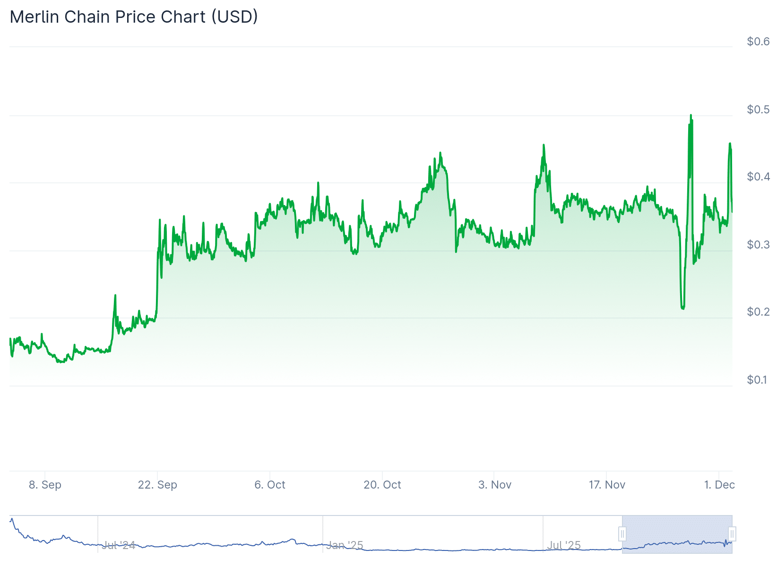Viewport: 777px width, 567px height.
Task: Click the Jan '25 label in navigator
Action: (345, 545)
